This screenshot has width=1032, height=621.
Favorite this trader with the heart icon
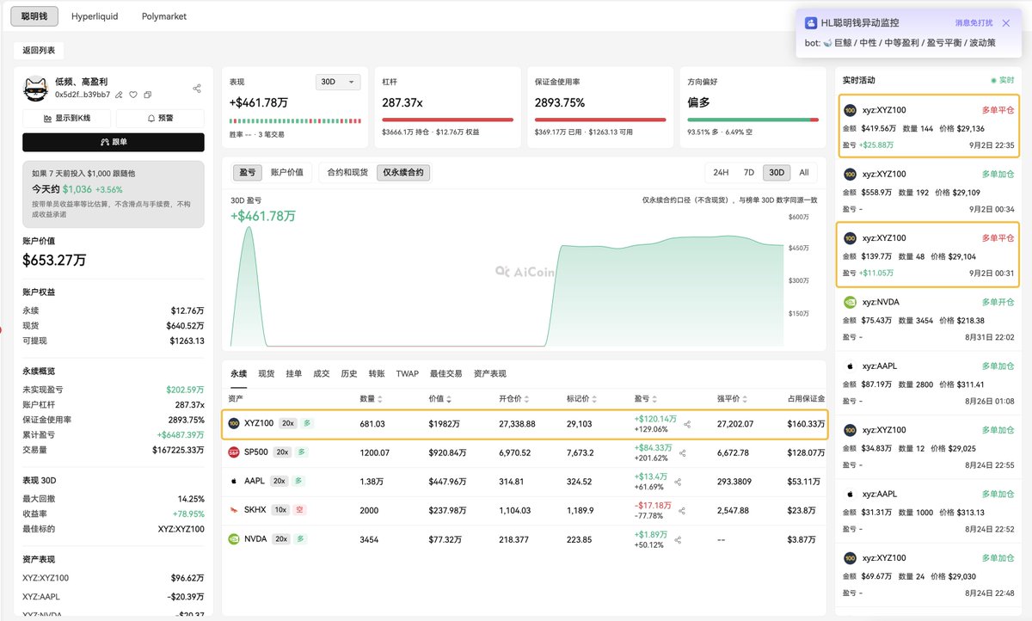(133, 95)
